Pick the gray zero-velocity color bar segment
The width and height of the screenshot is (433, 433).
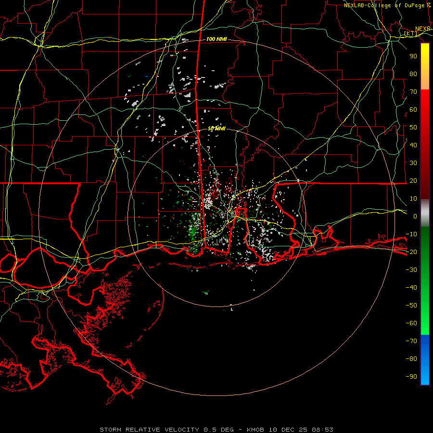pyautogui.click(x=425, y=213)
